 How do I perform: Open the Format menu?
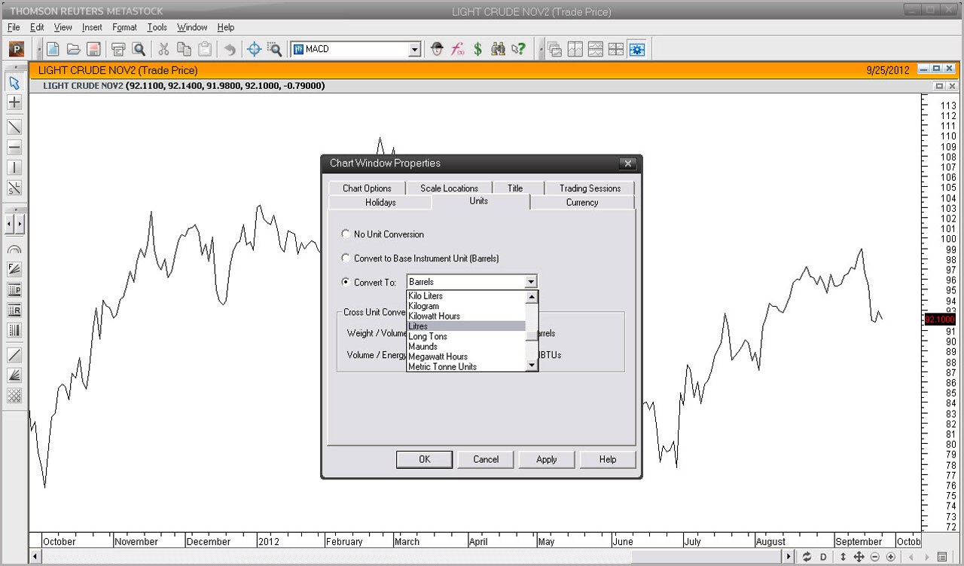point(124,27)
